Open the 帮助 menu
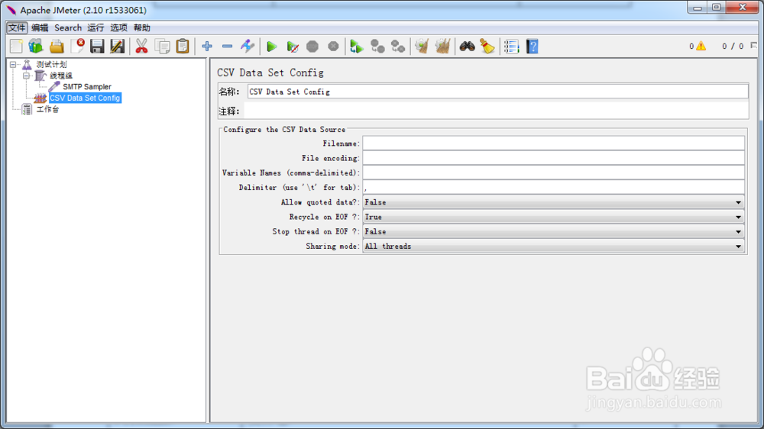Viewport: 764px width, 429px height. click(142, 27)
